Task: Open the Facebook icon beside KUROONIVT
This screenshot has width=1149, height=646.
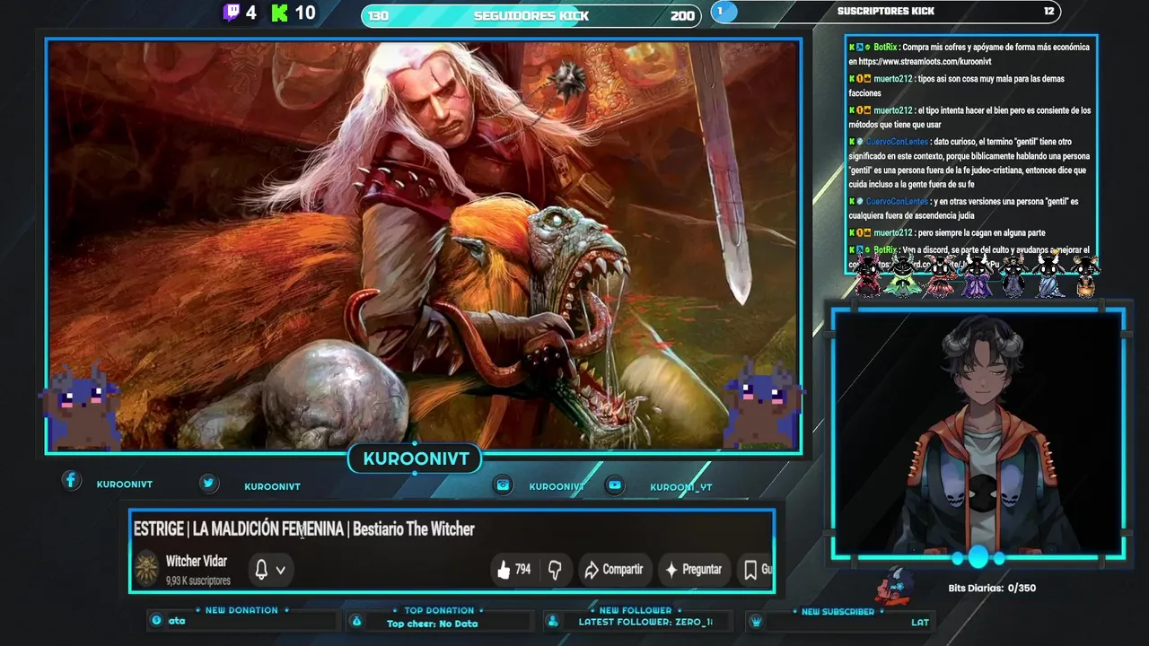Action: click(x=71, y=481)
